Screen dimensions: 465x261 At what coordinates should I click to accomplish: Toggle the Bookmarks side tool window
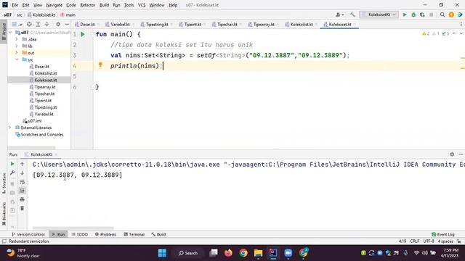4,214
